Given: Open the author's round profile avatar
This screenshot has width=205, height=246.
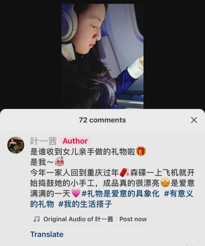Looking at the screenshot, I should click(x=16, y=145).
